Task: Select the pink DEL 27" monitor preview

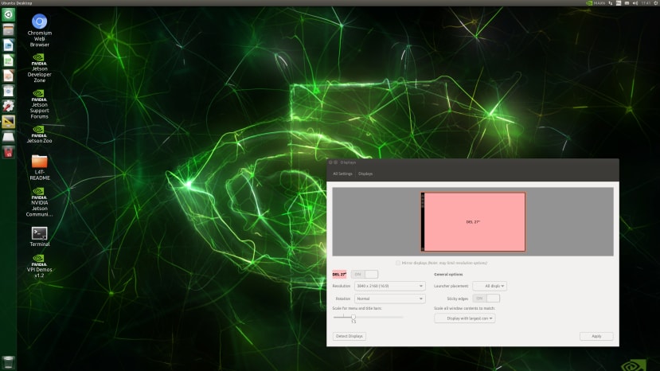Action: (x=473, y=221)
